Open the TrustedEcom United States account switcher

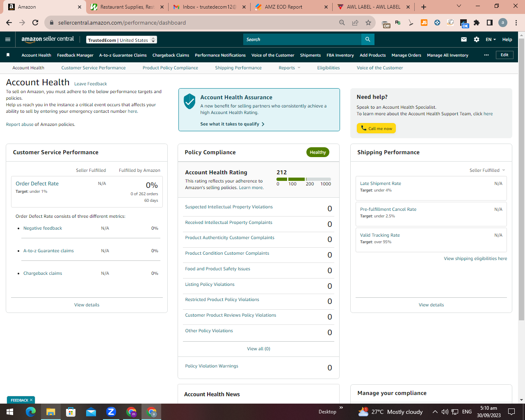pyautogui.click(x=122, y=40)
